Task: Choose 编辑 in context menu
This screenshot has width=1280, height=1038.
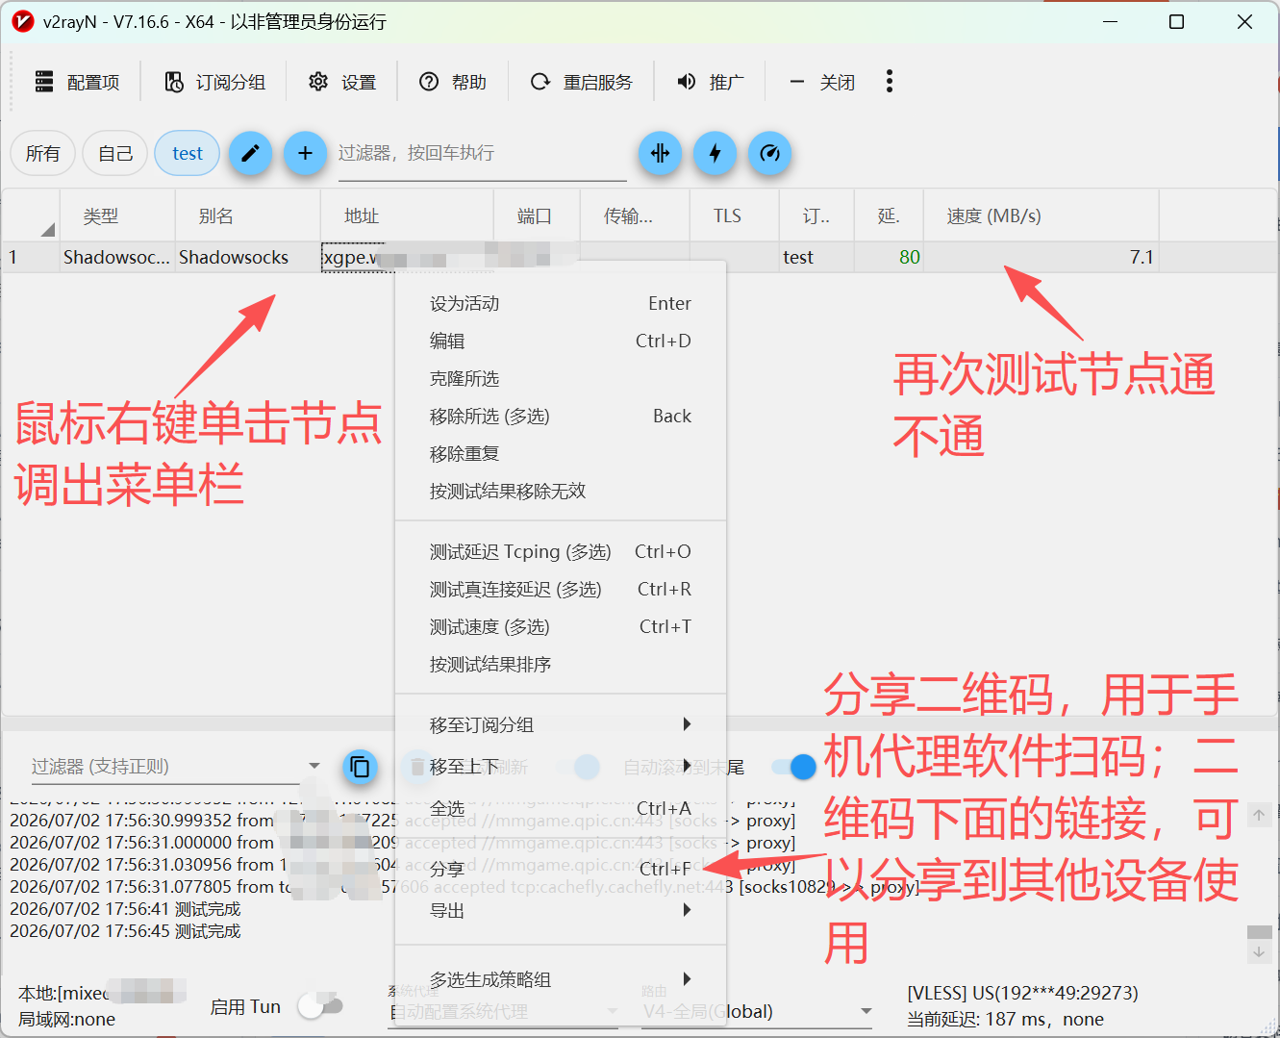Action: [560, 341]
